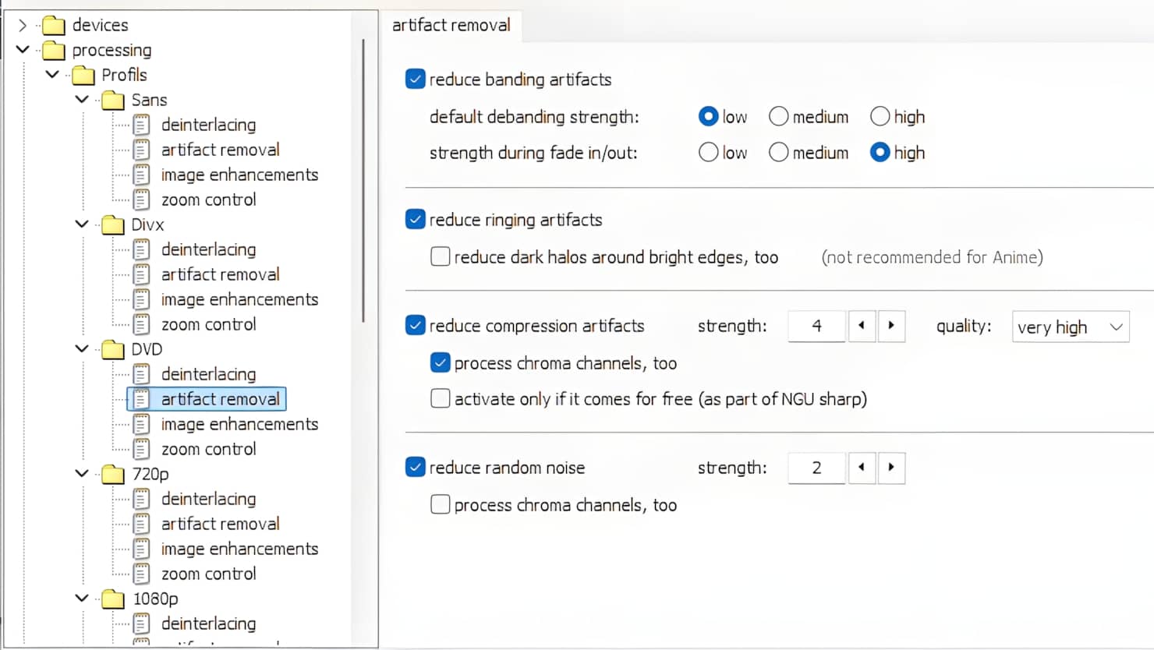Screen dimensions: 1154x650
Task: Click the compression artifacts strength value field
Action: (816, 327)
